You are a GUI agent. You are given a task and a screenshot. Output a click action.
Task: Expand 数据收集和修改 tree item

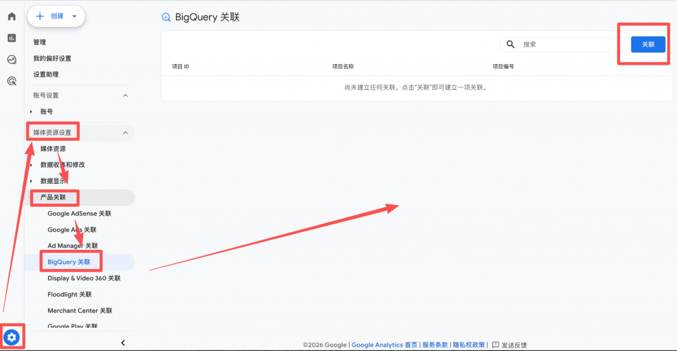[x=31, y=165]
